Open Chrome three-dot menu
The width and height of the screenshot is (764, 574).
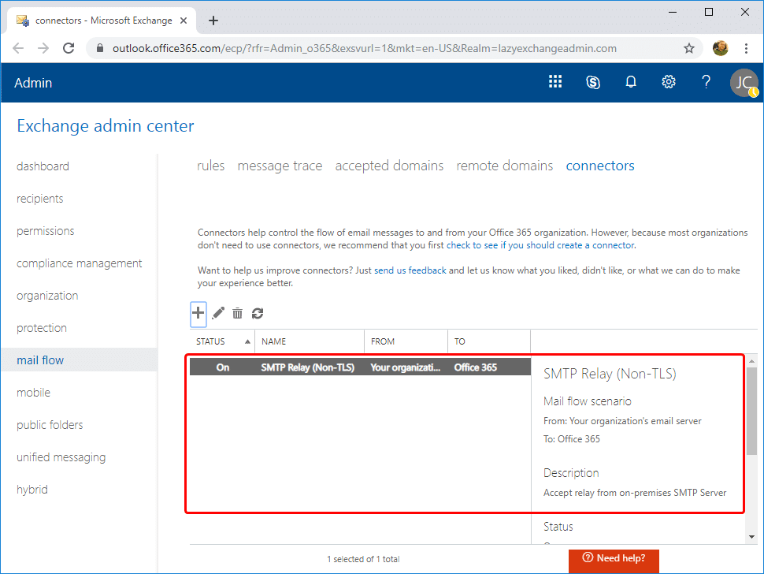tap(746, 48)
